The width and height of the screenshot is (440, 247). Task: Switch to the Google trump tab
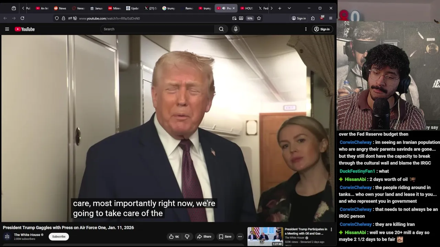[168, 8]
